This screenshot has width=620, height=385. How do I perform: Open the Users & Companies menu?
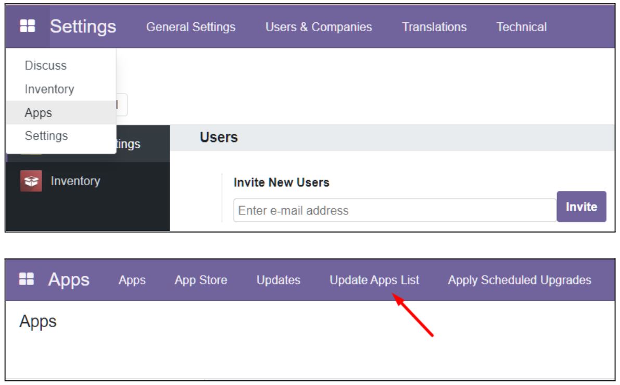319,27
